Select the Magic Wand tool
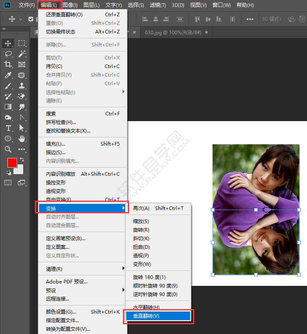This screenshot has width=307, height=334. click(x=22, y=54)
